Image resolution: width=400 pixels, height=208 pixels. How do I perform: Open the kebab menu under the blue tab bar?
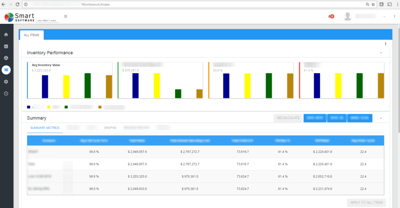[x=386, y=44]
